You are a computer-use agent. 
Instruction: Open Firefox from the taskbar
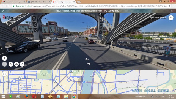point(26,97)
